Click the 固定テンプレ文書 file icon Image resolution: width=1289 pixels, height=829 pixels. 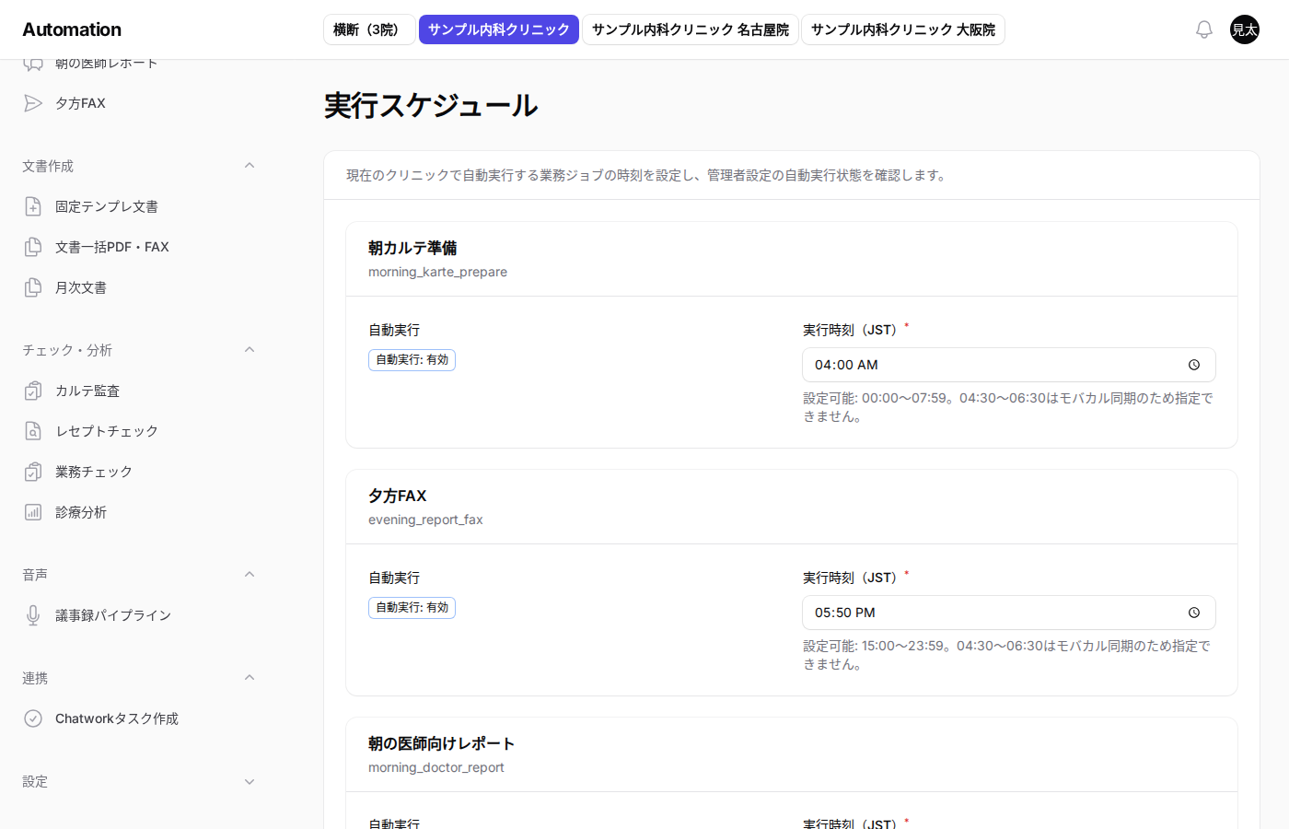click(x=33, y=206)
